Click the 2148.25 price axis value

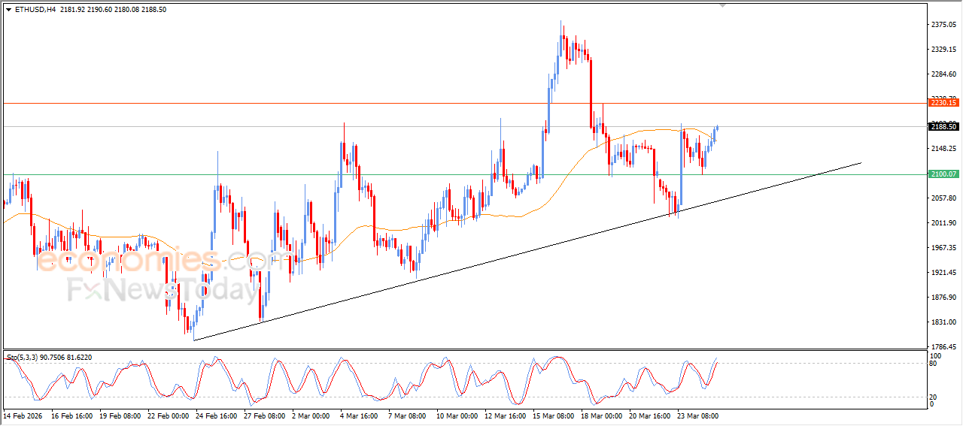(x=943, y=149)
